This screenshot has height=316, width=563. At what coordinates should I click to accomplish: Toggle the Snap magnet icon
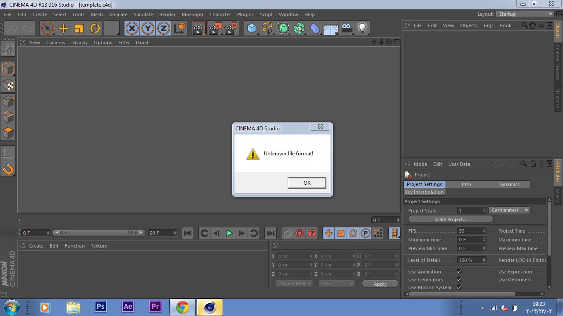point(8,169)
